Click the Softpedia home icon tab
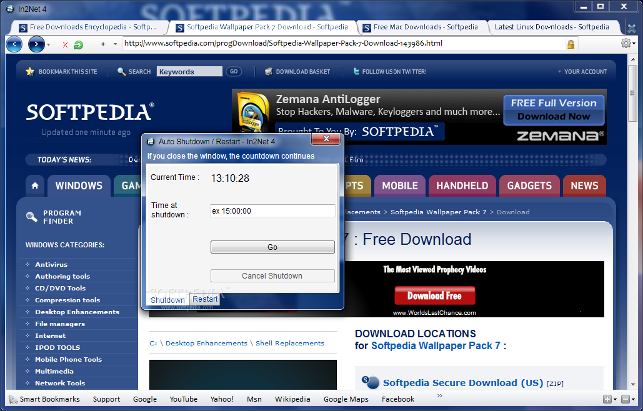This screenshot has width=643, height=411. click(x=35, y=186)
